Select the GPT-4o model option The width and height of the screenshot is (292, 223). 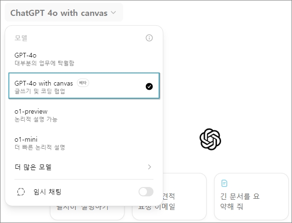click(x=84, y=59)
